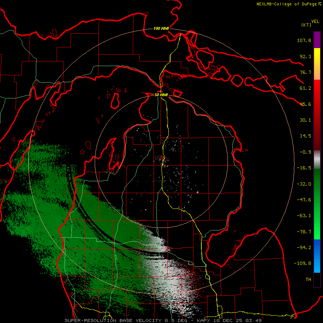Select the -63.1 velocity legend value
Viewport: 323px width, 323px height.
coord(304,216)
